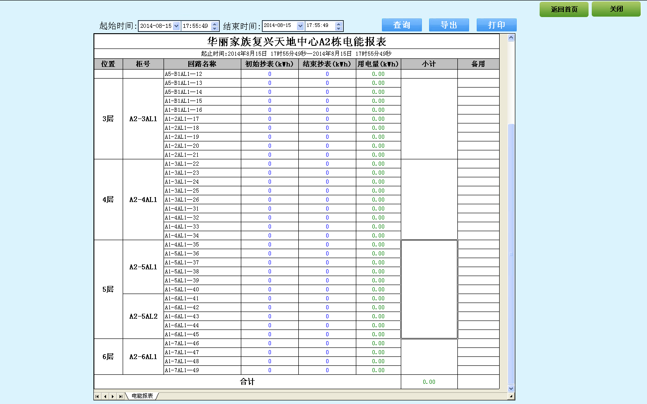Go to last sheet tab arrow
This screenshot has height=404, width=647.
(x=120, y=396)
